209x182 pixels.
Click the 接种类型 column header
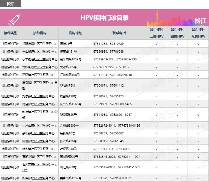(x=10, y=33)
